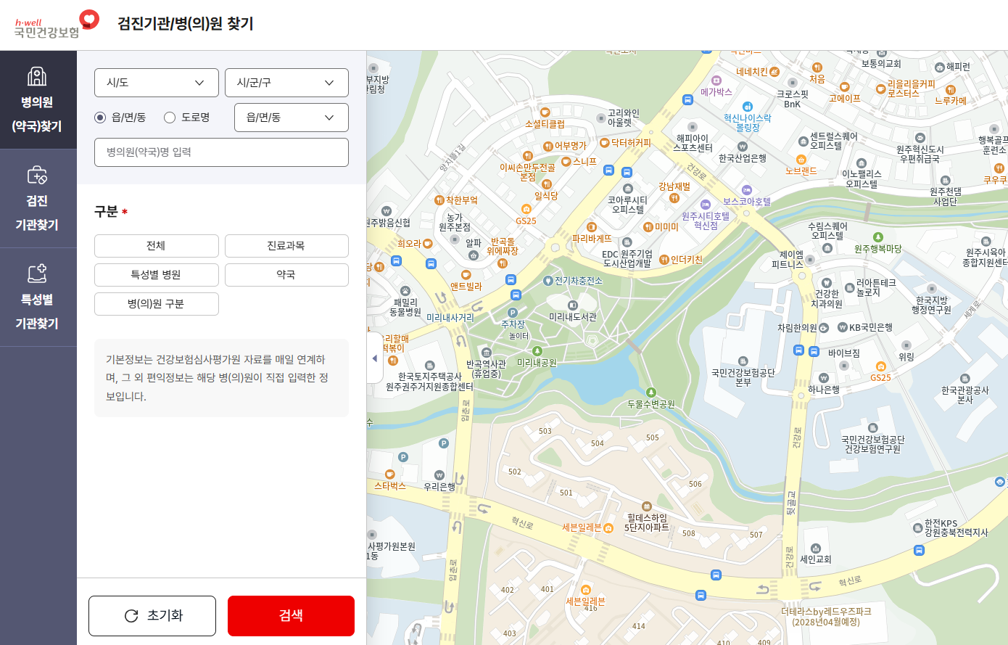Choose the 특성별 병원 category button

pos(157,275)
